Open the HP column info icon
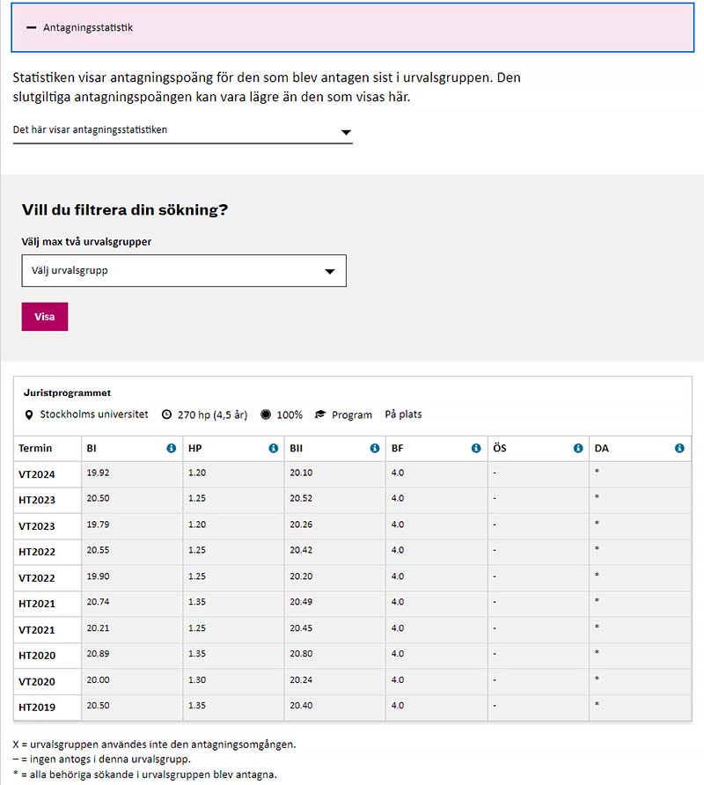Image resolution: width=704 pixels, height=785 pixels. [x=274, y=448]
